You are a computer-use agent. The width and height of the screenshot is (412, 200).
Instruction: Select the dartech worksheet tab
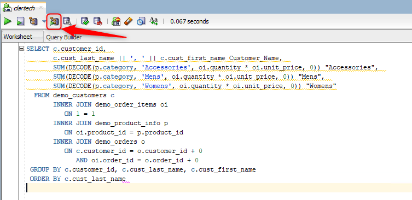tap(24, 8)
